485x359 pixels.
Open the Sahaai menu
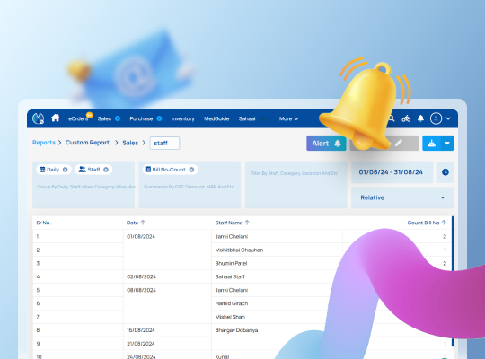click(247, 118)
